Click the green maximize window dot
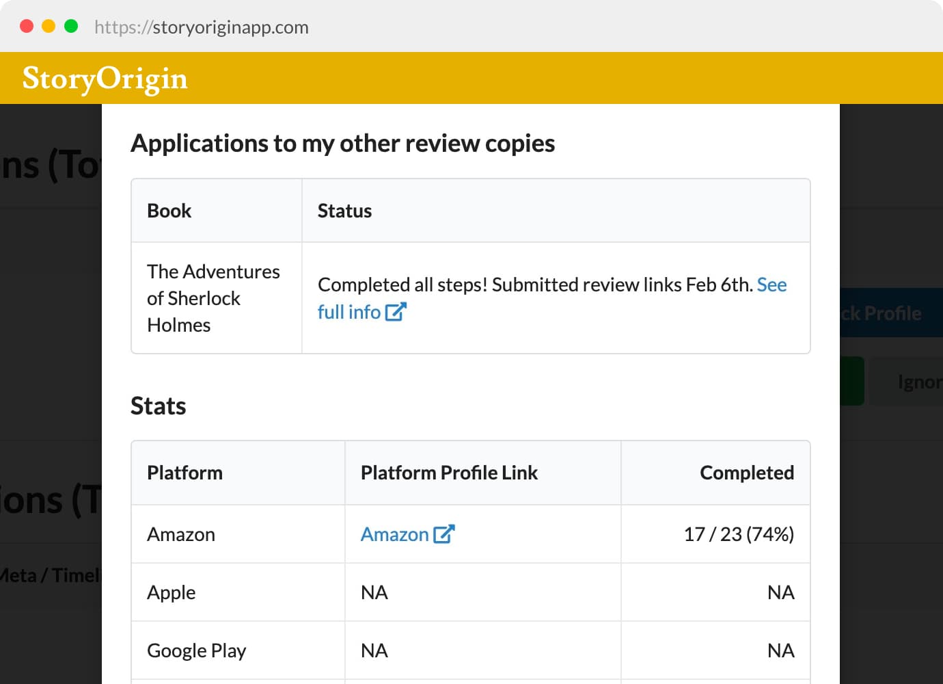This screenshot has width=943, height=684. [x=71, y=26]
